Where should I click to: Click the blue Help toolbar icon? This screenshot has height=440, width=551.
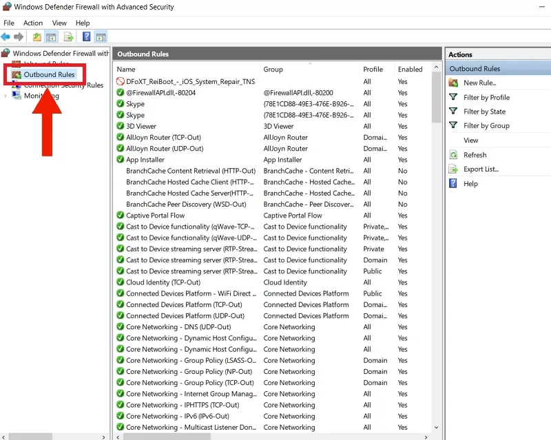87,36
